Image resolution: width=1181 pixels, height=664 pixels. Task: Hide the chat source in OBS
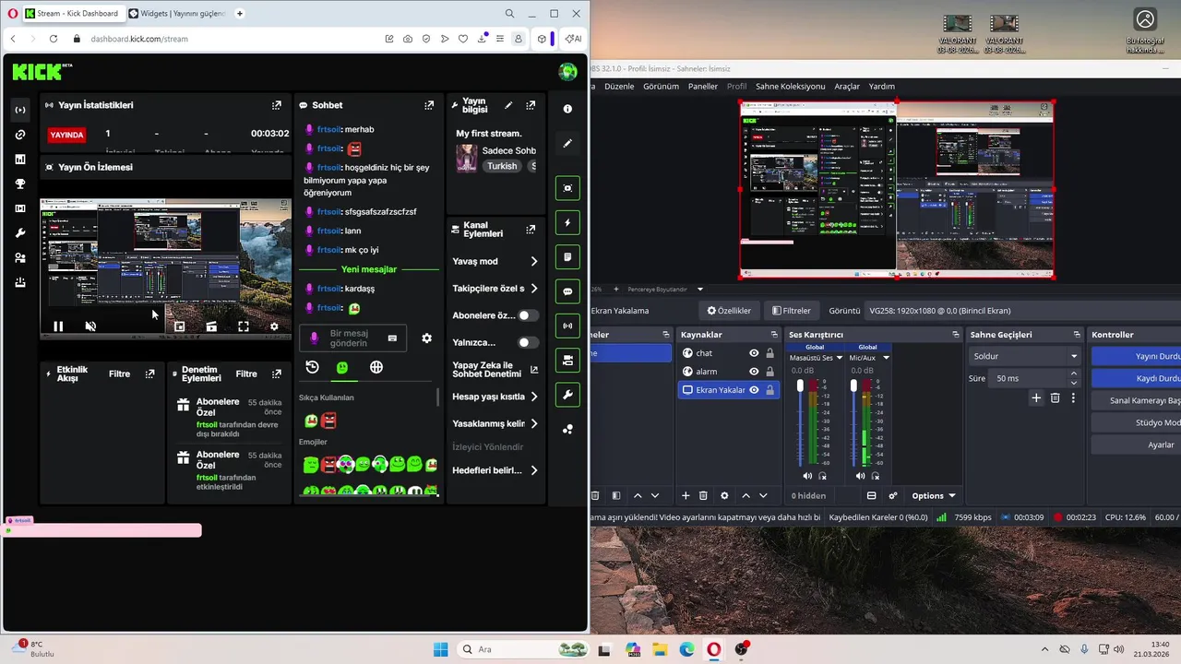click(x=754, y=353)
